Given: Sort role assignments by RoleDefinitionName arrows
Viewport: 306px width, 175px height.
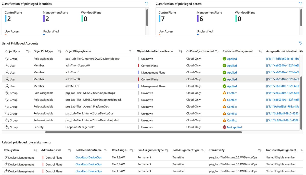Looking at the screenshot, I should coord(106,150).
